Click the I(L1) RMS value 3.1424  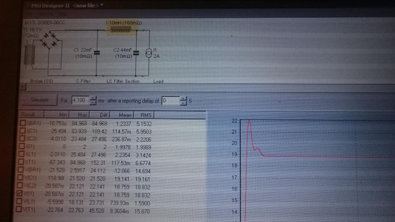[x=143, y=155]
